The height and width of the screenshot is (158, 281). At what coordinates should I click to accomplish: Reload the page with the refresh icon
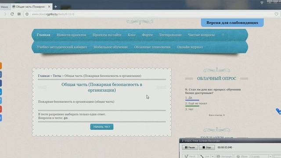coord(12,14)
